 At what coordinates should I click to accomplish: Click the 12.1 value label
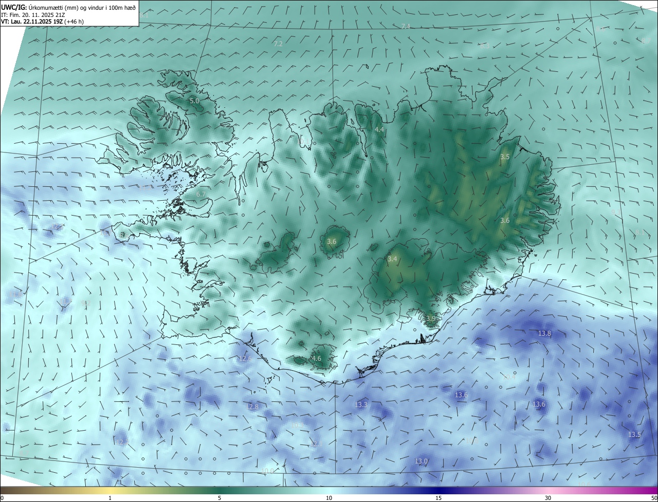pos(317,443)
